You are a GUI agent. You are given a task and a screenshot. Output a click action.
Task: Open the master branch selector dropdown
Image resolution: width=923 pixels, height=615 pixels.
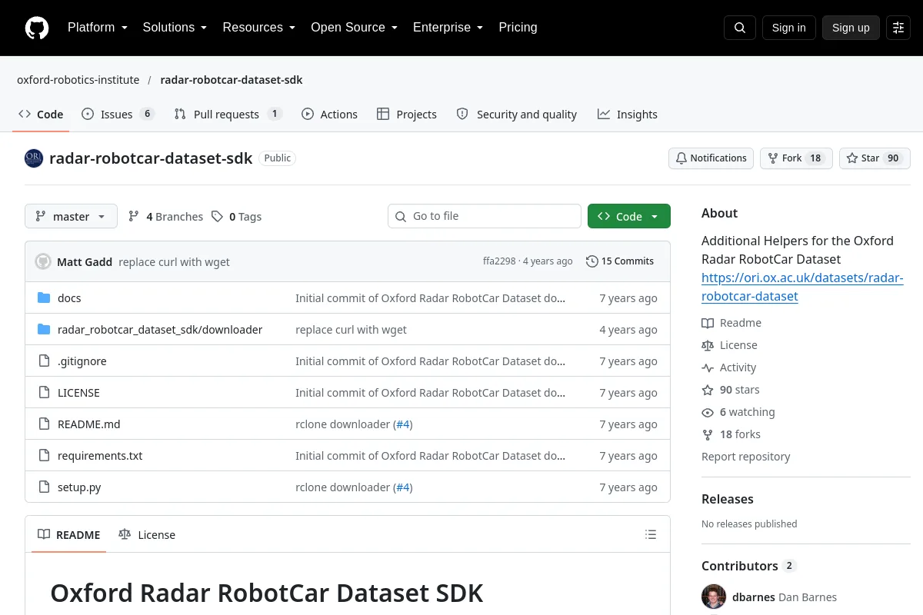tap(71, 217)
